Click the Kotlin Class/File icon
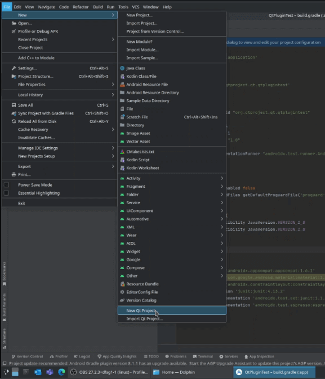This screenshot has height=379, width=325. pos(122,76)
